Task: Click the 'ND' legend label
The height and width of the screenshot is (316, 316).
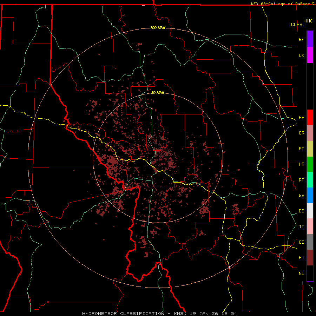Action: pos(301,274)
